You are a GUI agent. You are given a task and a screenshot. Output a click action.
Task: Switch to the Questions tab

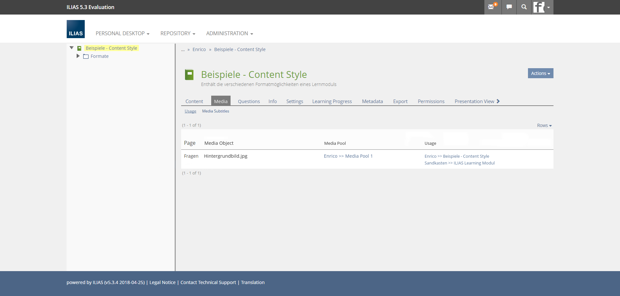[249, 101]
